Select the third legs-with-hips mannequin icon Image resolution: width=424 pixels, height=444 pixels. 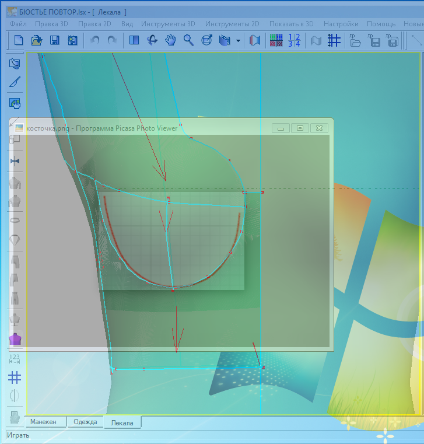[x=15, y=298]
